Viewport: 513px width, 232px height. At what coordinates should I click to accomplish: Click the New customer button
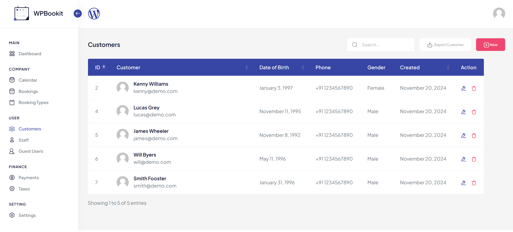click(x=490, y=45)
